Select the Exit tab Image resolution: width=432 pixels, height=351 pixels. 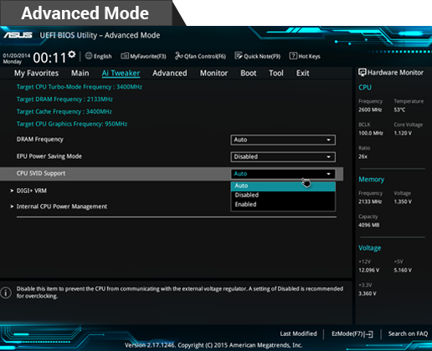pyautogui.click(x=303, y=74)
